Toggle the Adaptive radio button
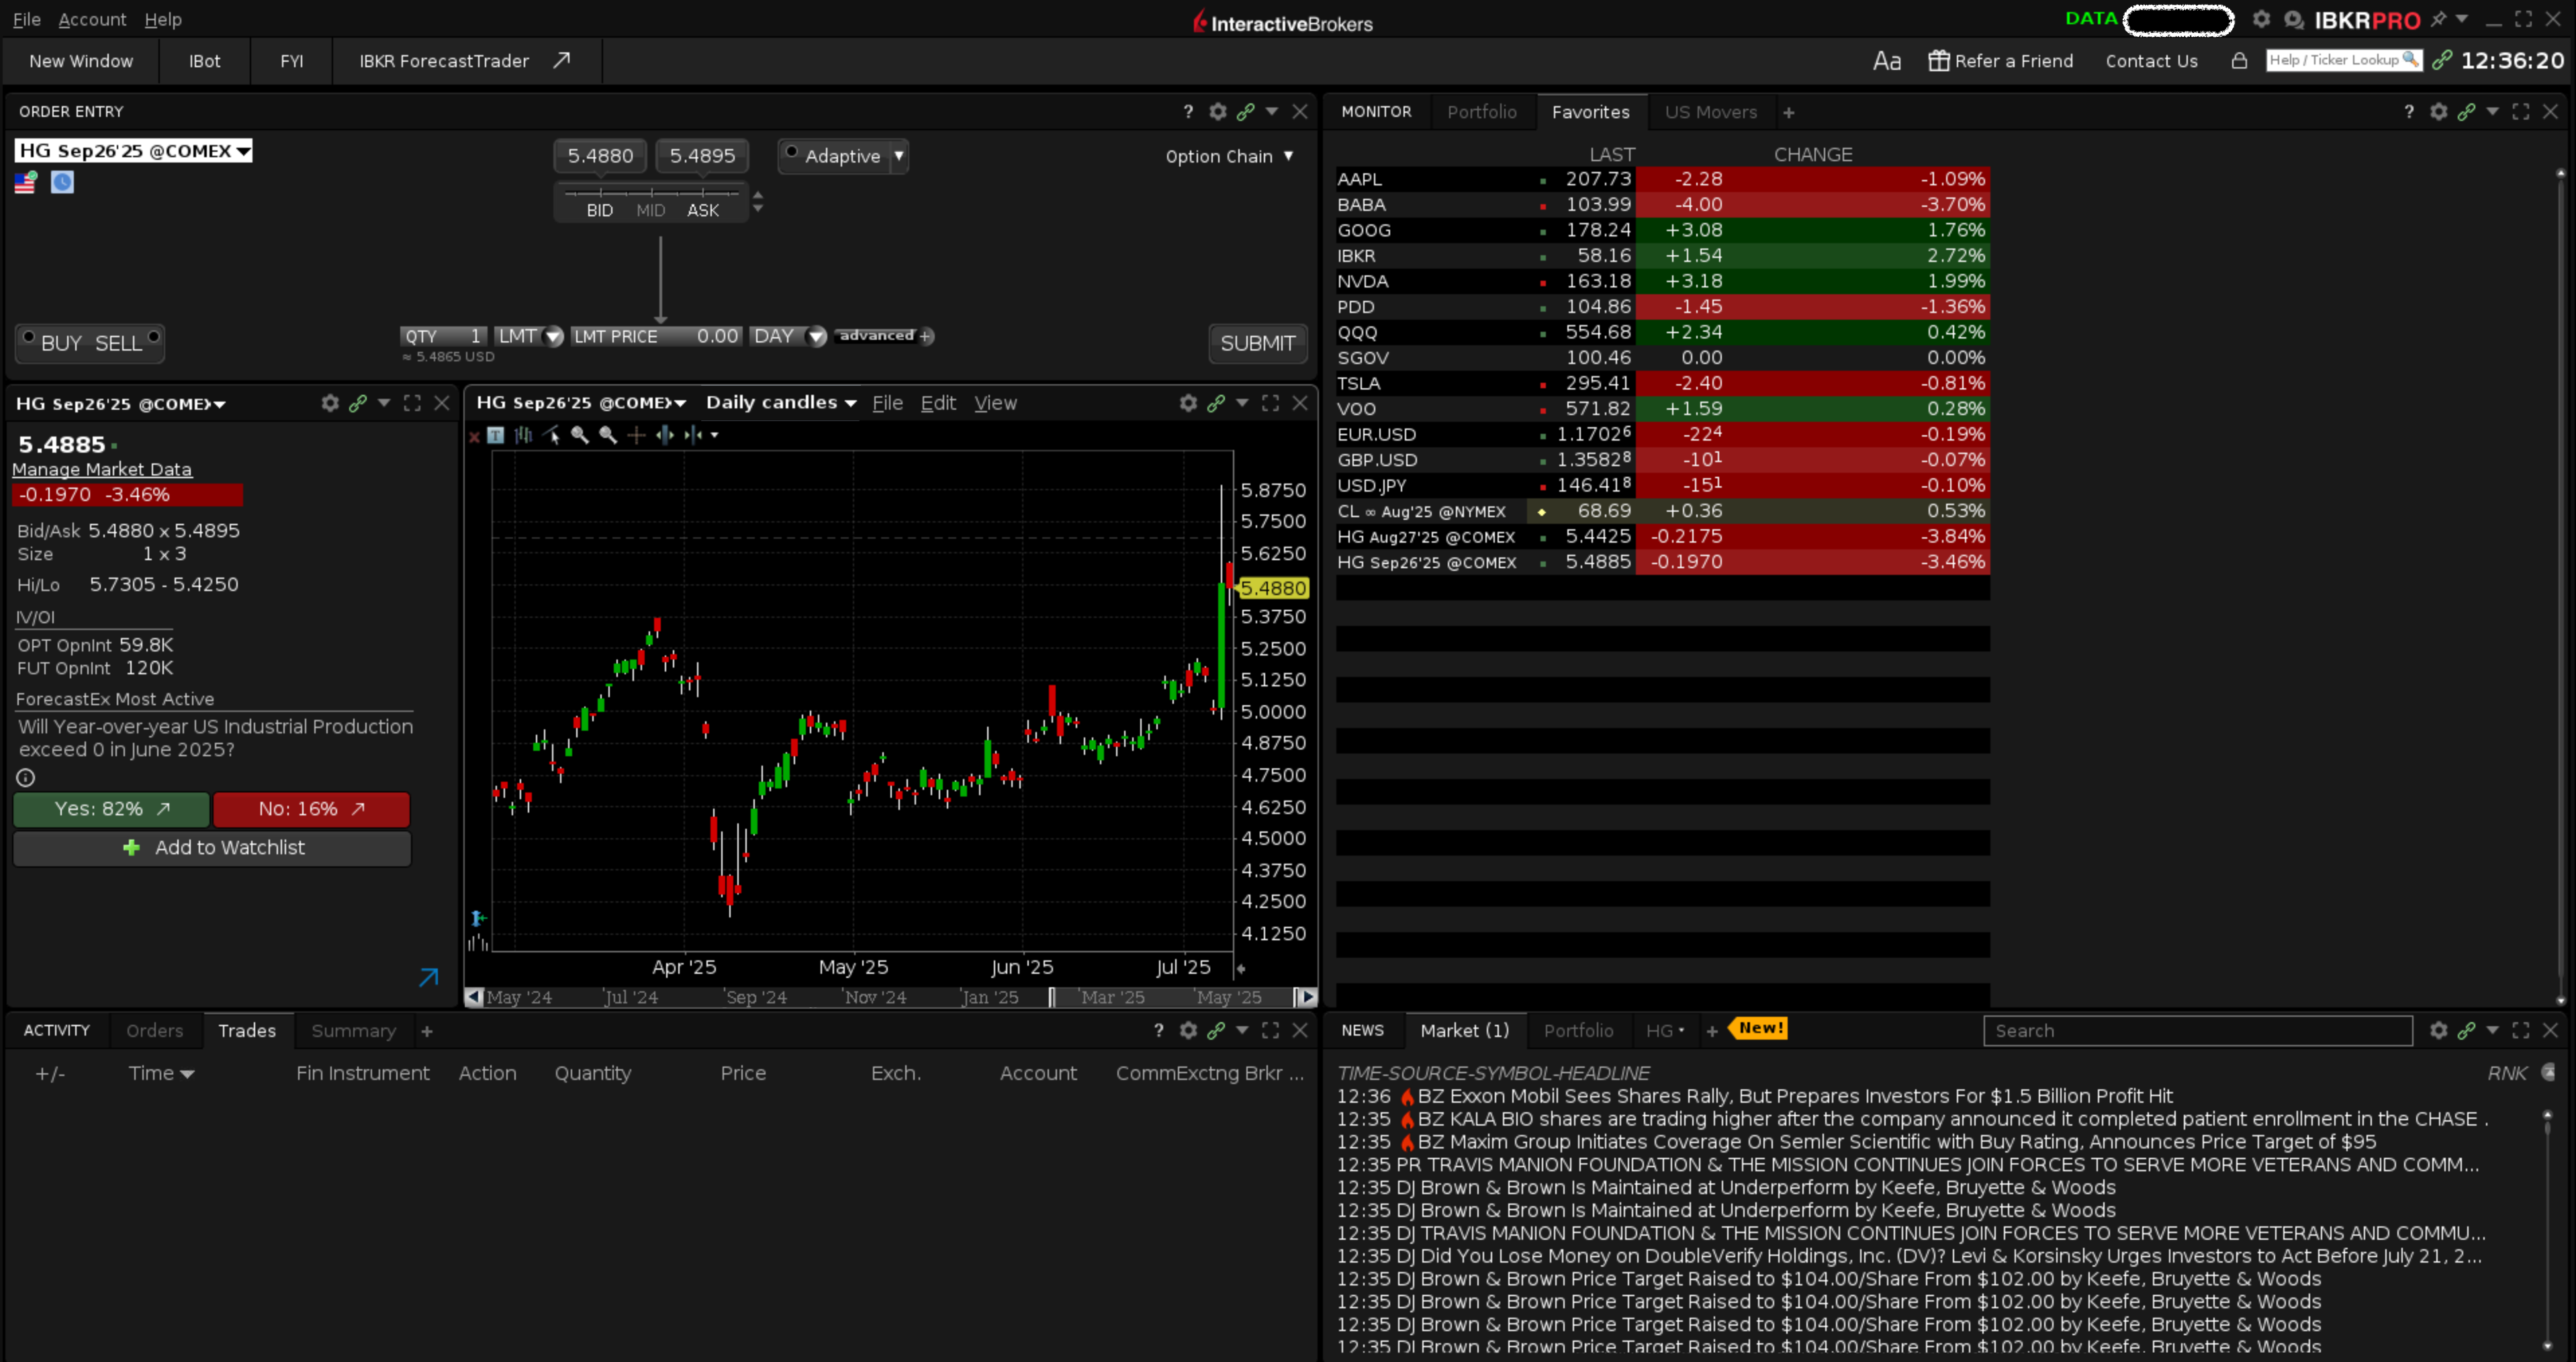 [x=791, y=152]
